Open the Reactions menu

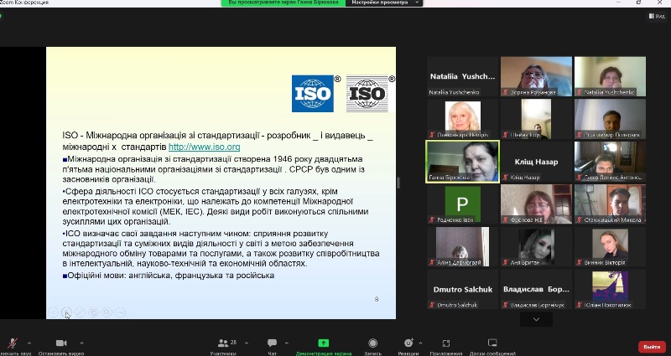(408, 343)
